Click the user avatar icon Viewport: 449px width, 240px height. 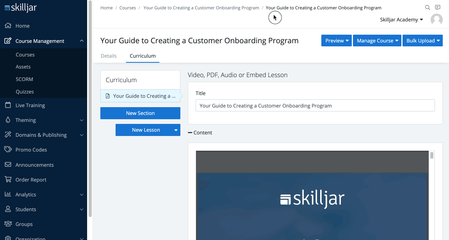click(x=437, y=19)
